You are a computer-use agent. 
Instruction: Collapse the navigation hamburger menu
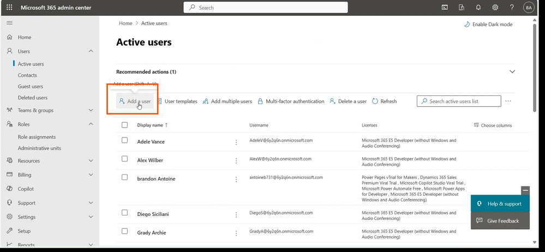pos(10,23)
